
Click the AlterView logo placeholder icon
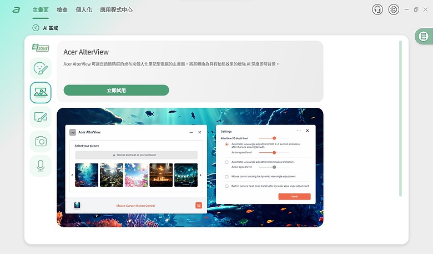click(x=73, y=132)
